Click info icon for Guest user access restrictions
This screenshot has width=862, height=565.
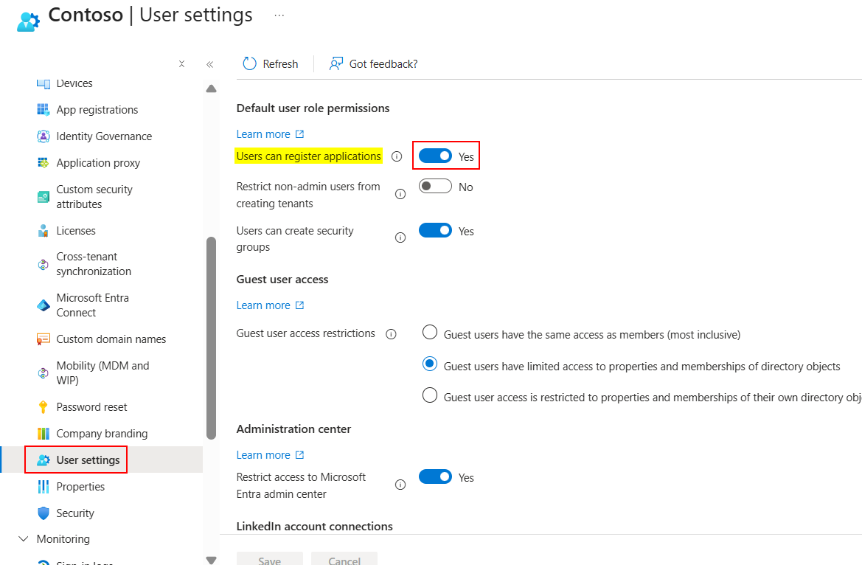pyautogui.click(x=391, y=334)
